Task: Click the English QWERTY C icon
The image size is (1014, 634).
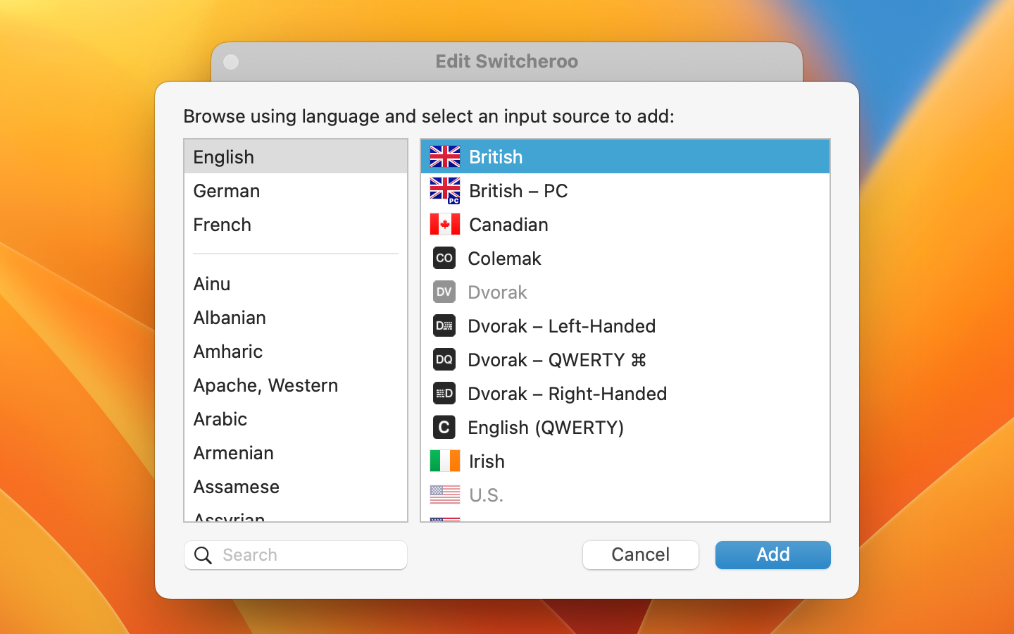Action: [444, 427]
